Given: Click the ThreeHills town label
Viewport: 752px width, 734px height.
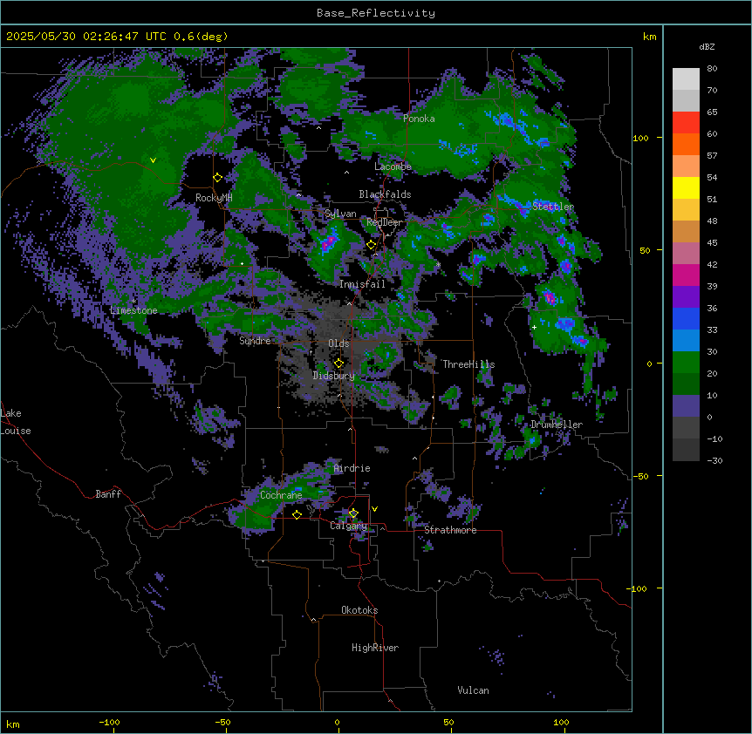Looking at the screenshot, I should tap(468, 364).
